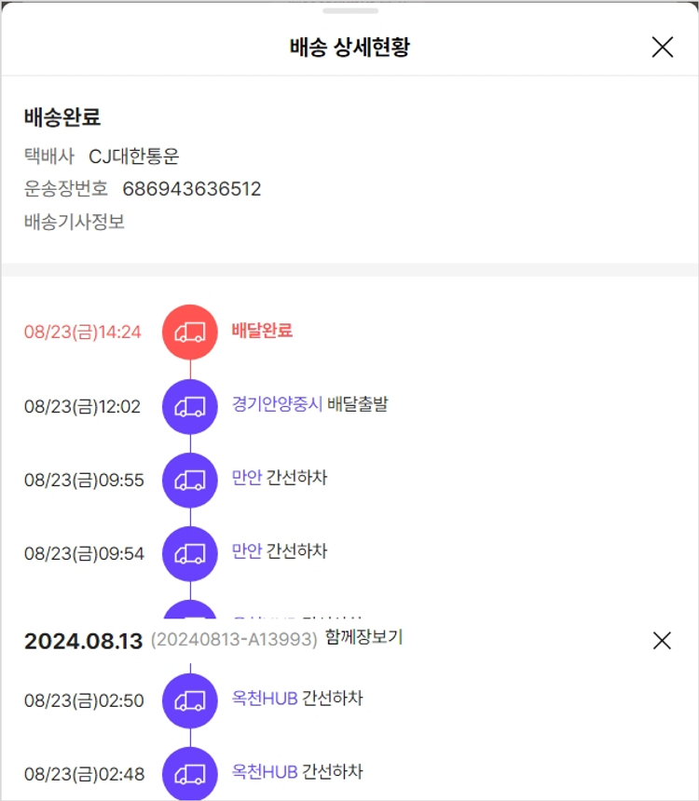Click the 함께장보기 label
The height and width of the screenshot is (801, 699).
click(364, 638)
